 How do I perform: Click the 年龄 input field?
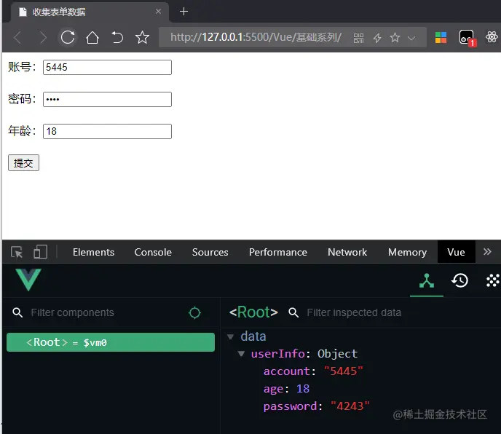coord(107,131)
